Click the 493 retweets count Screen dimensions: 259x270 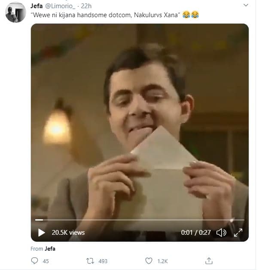point(103,261)
